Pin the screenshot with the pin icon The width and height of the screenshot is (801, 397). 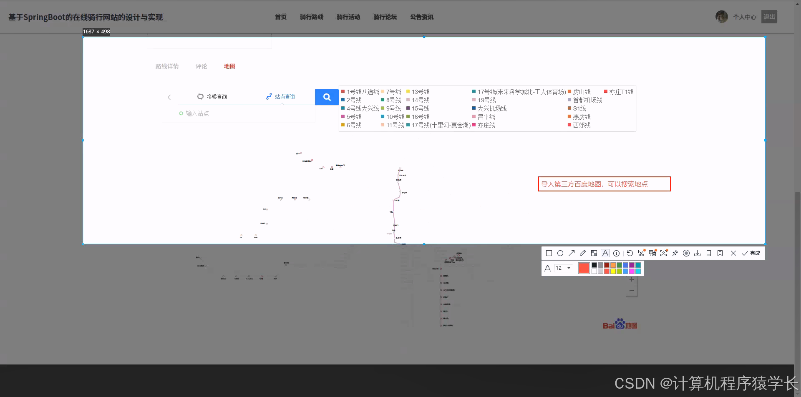coord(675,253)
